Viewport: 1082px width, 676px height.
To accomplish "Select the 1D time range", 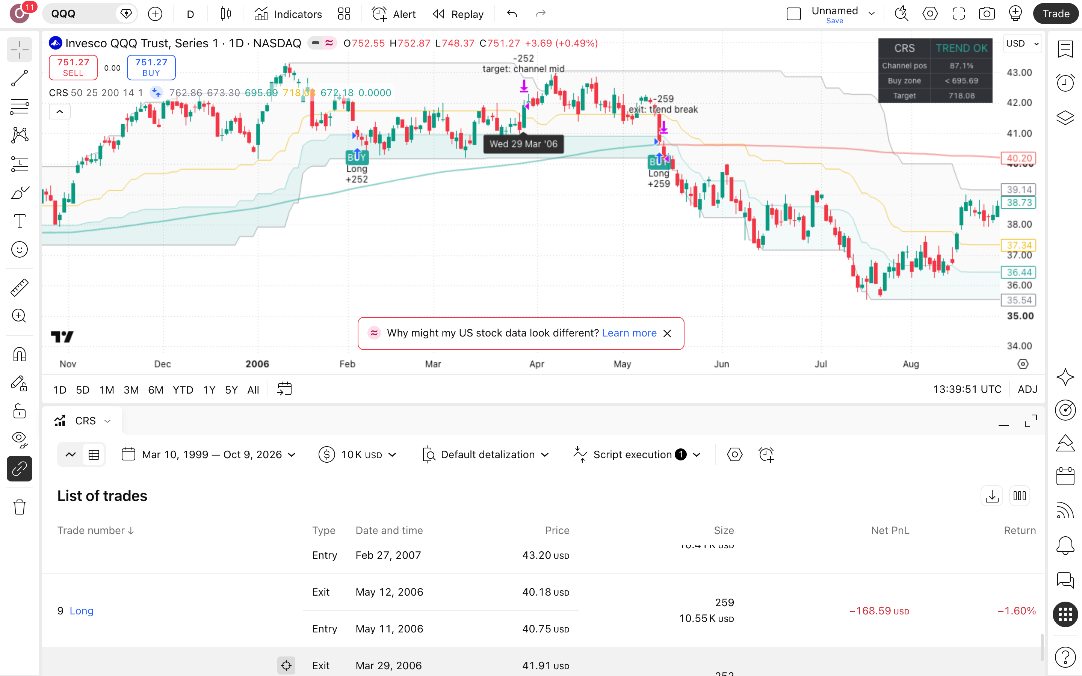I will [x=60, y=390].
